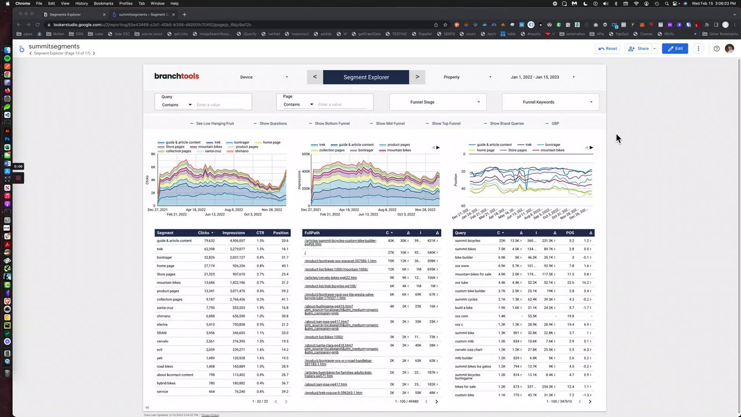Viewport: 741px width, 417px height.
Task: Go to next report page arrow
Action: (94, 53)
